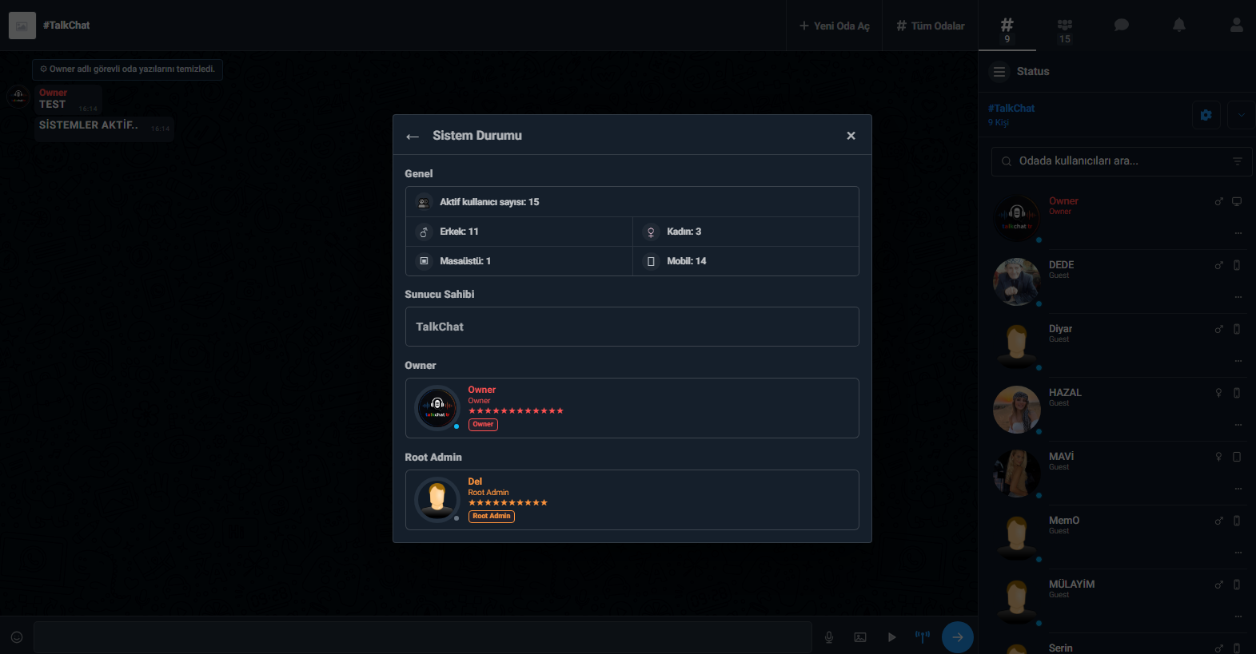1256x654 pixels.
Task: Open the 'Tüm Odalar' rooms list
Action: pyautogui.click(x=931, y=26)
